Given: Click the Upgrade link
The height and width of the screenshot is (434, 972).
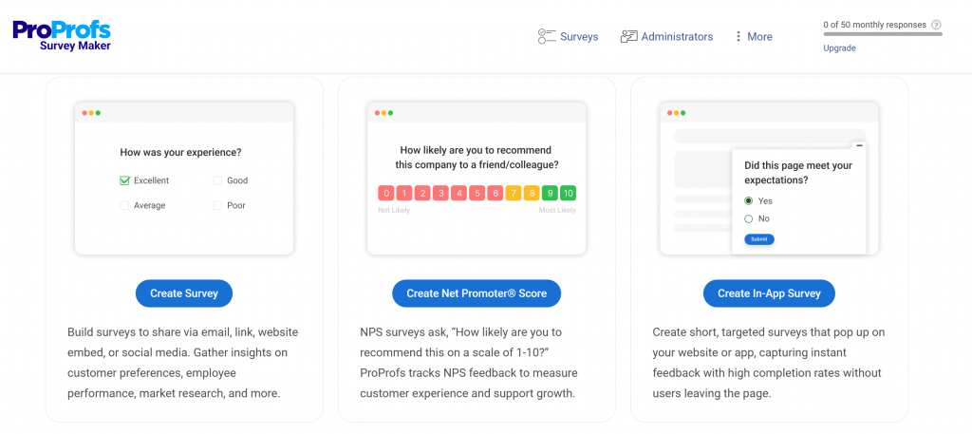Looking at the screenshot, I should click(x=839, y=47).
